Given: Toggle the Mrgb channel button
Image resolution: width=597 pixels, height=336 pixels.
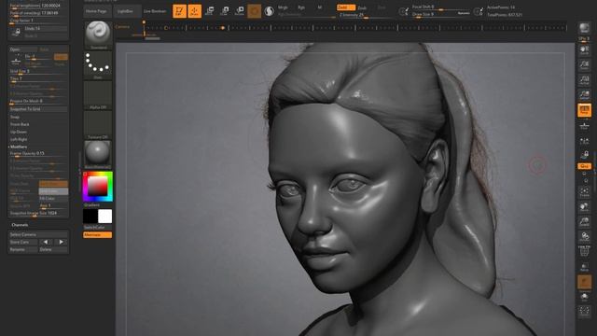Looking at the screenshot, I should coord(283,7).
